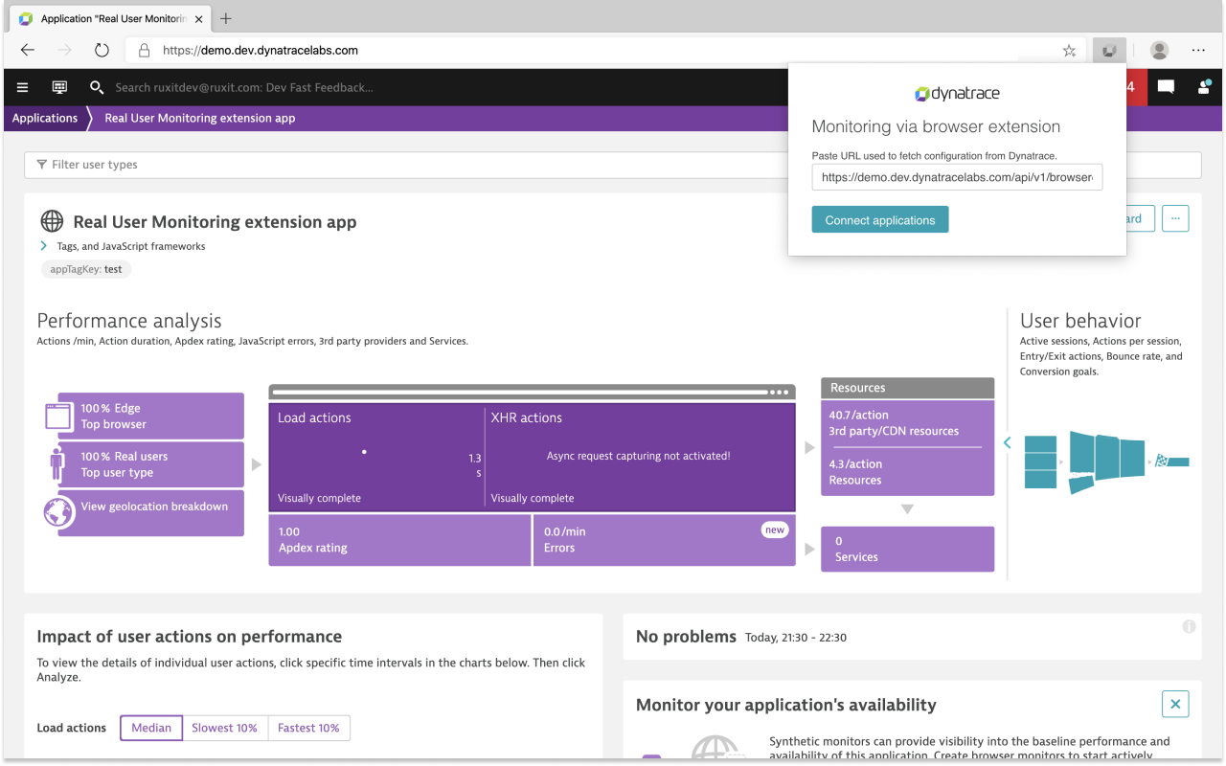
Task: Open the 100% Real users tile
Action: point(150,464)
